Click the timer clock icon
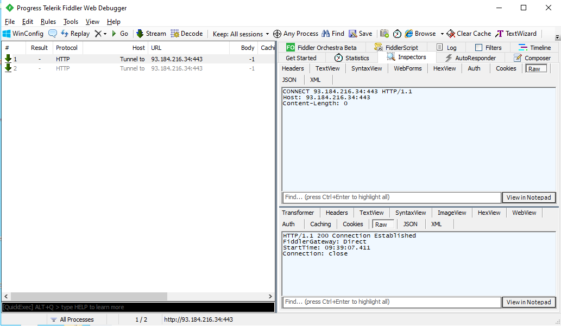The width and height of the screenshot is (561, 326). (x=397, y=34)
